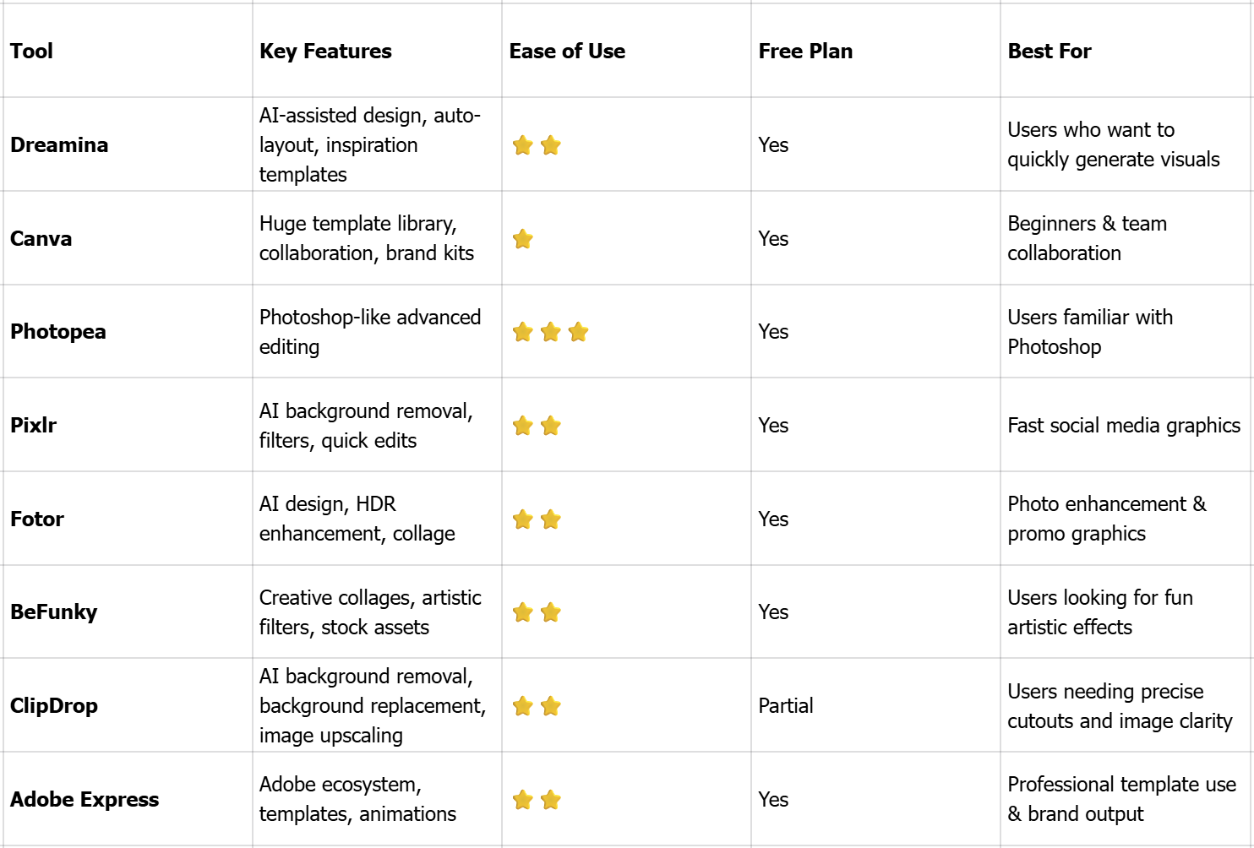Click the second star in Adobe Express row
1254x848 pixels.
pyautogui.click(x=551, y=800)
